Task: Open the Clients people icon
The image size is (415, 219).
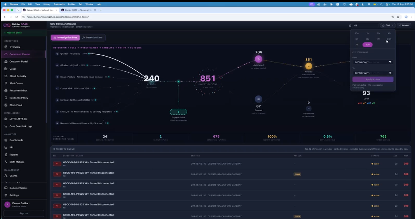Action: tap(6, 176)
